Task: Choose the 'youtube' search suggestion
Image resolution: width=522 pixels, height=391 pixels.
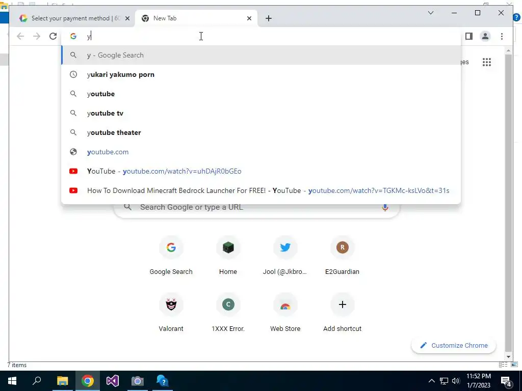Action: coord(262,94)
